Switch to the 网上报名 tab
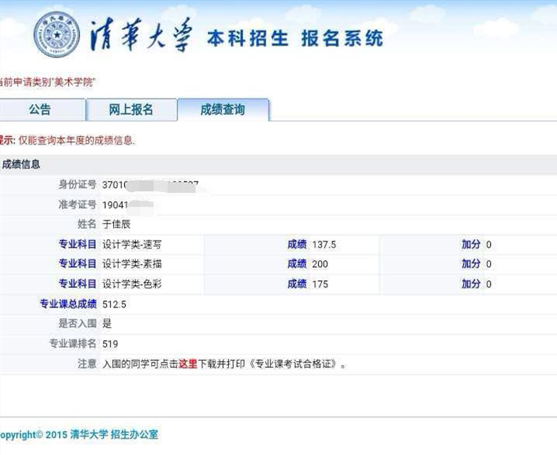Viewport: 557px width, 455px height. [131, 109]
